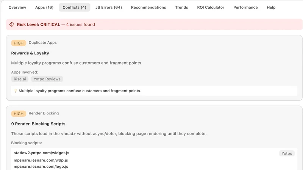This screenshot has width=303, height=170.
Task: Click the Rise.ai app tag
Action: [x=20, y=79]
